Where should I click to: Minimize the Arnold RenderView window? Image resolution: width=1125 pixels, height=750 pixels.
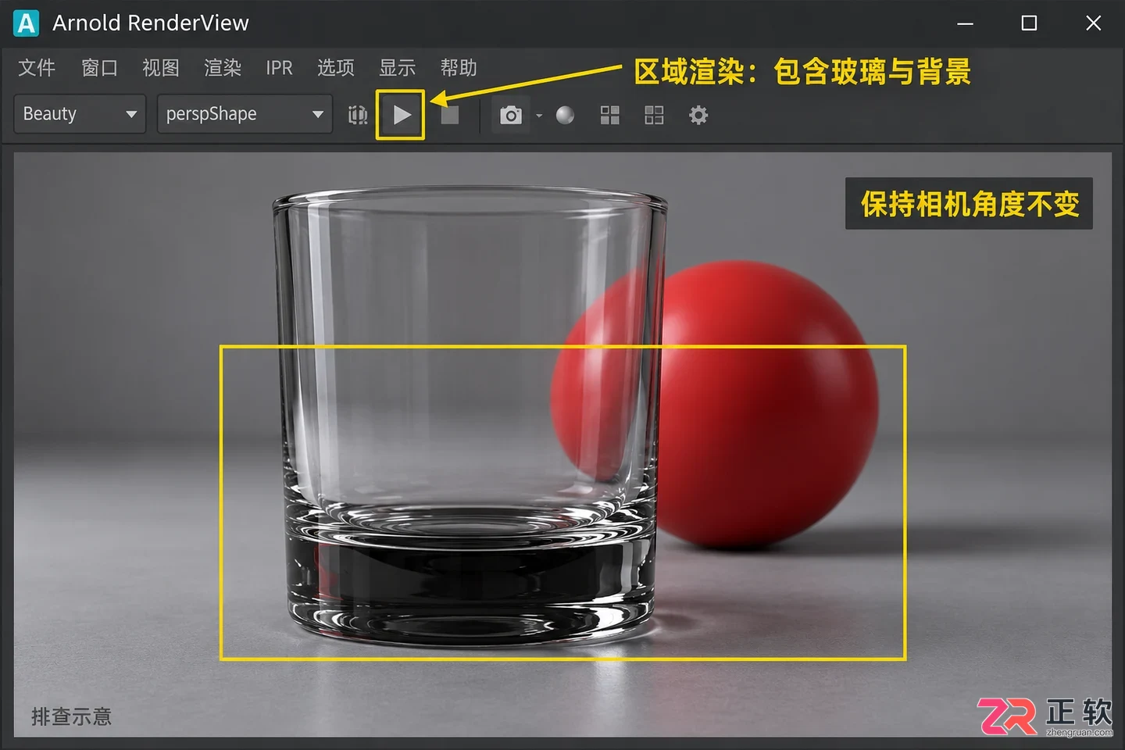pos(966,23)
